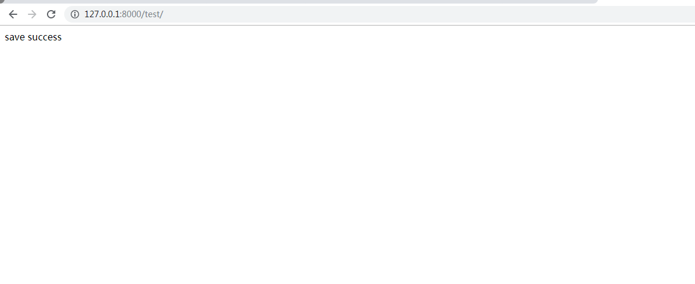Click the white area beside the tab strip
The width and height of the screenshot is (695, 284).
tap(647, 2)
